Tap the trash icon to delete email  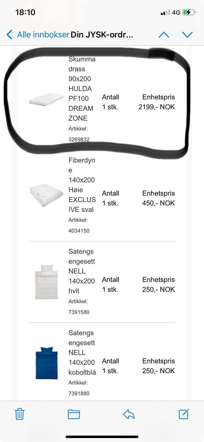point(19,414)
